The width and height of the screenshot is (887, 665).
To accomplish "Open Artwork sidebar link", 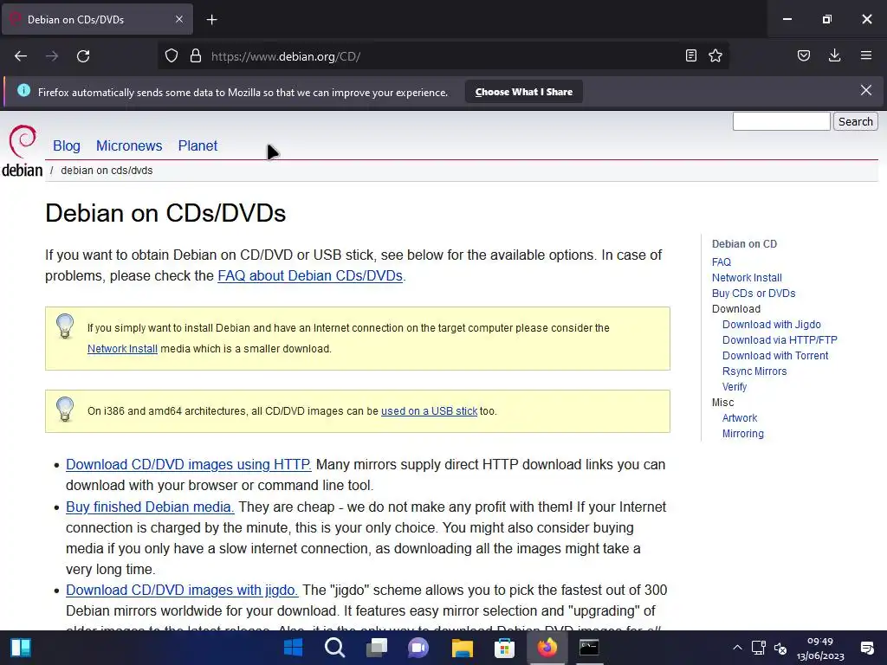I will (740, 418).
